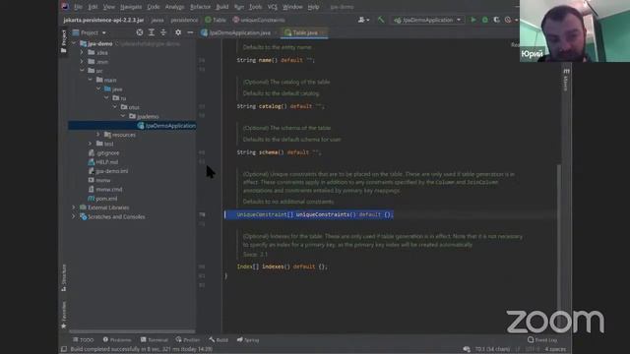The height and width of the screenshot is (354, 630).
Task: Open the Terminal tool window
Action: 155,340
